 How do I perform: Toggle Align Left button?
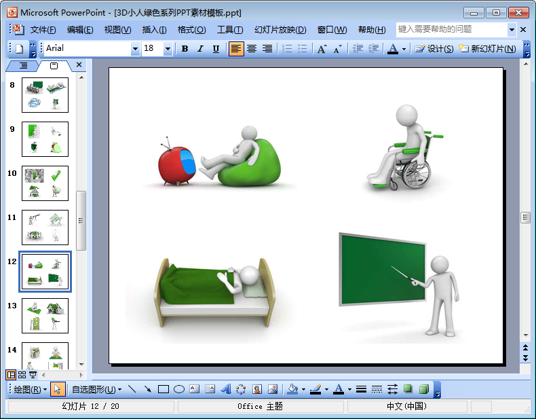click(x=236, y=49)
